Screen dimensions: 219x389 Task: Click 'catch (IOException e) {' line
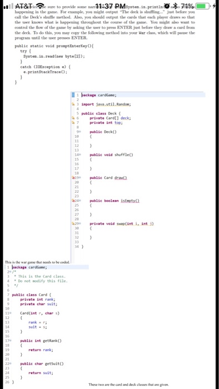[46, 67]
